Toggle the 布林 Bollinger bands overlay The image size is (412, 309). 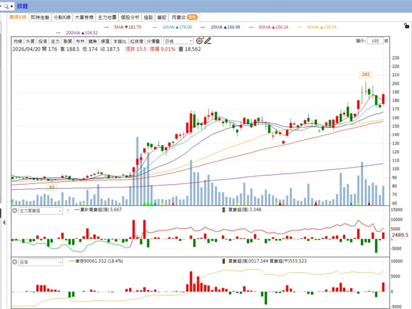80,41
